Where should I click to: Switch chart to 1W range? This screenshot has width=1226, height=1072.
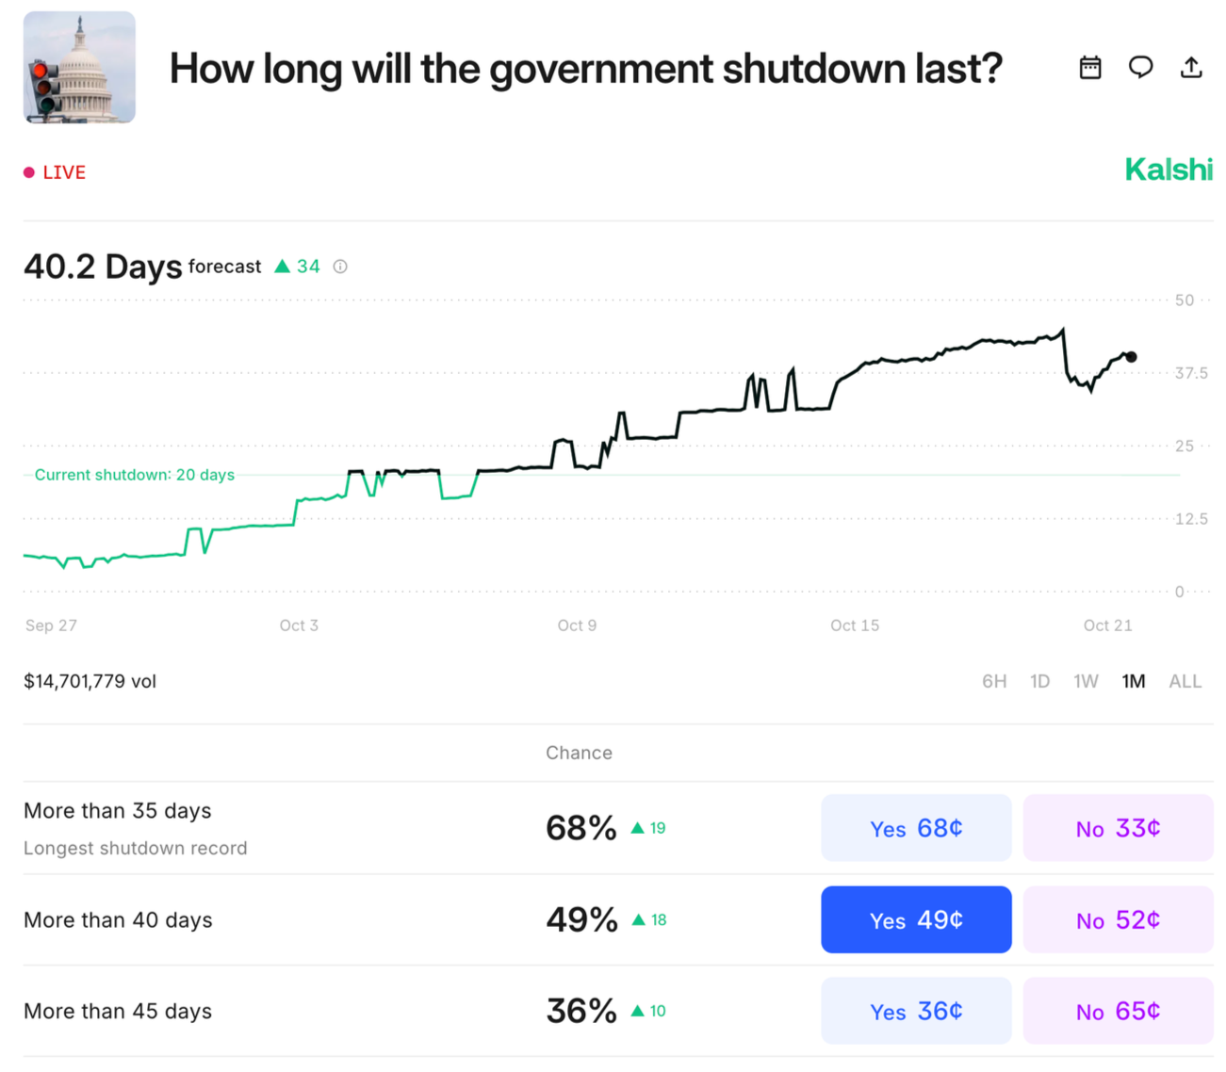pyautogui.click(x=1086, y=681)
